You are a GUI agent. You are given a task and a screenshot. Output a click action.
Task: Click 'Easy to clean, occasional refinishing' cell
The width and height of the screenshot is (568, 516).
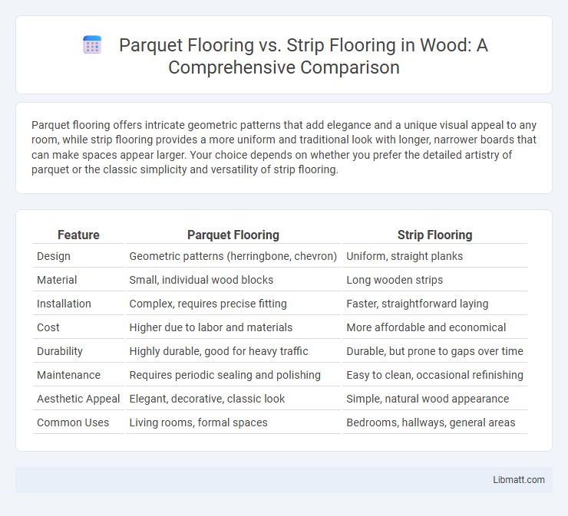coord(434,375)
